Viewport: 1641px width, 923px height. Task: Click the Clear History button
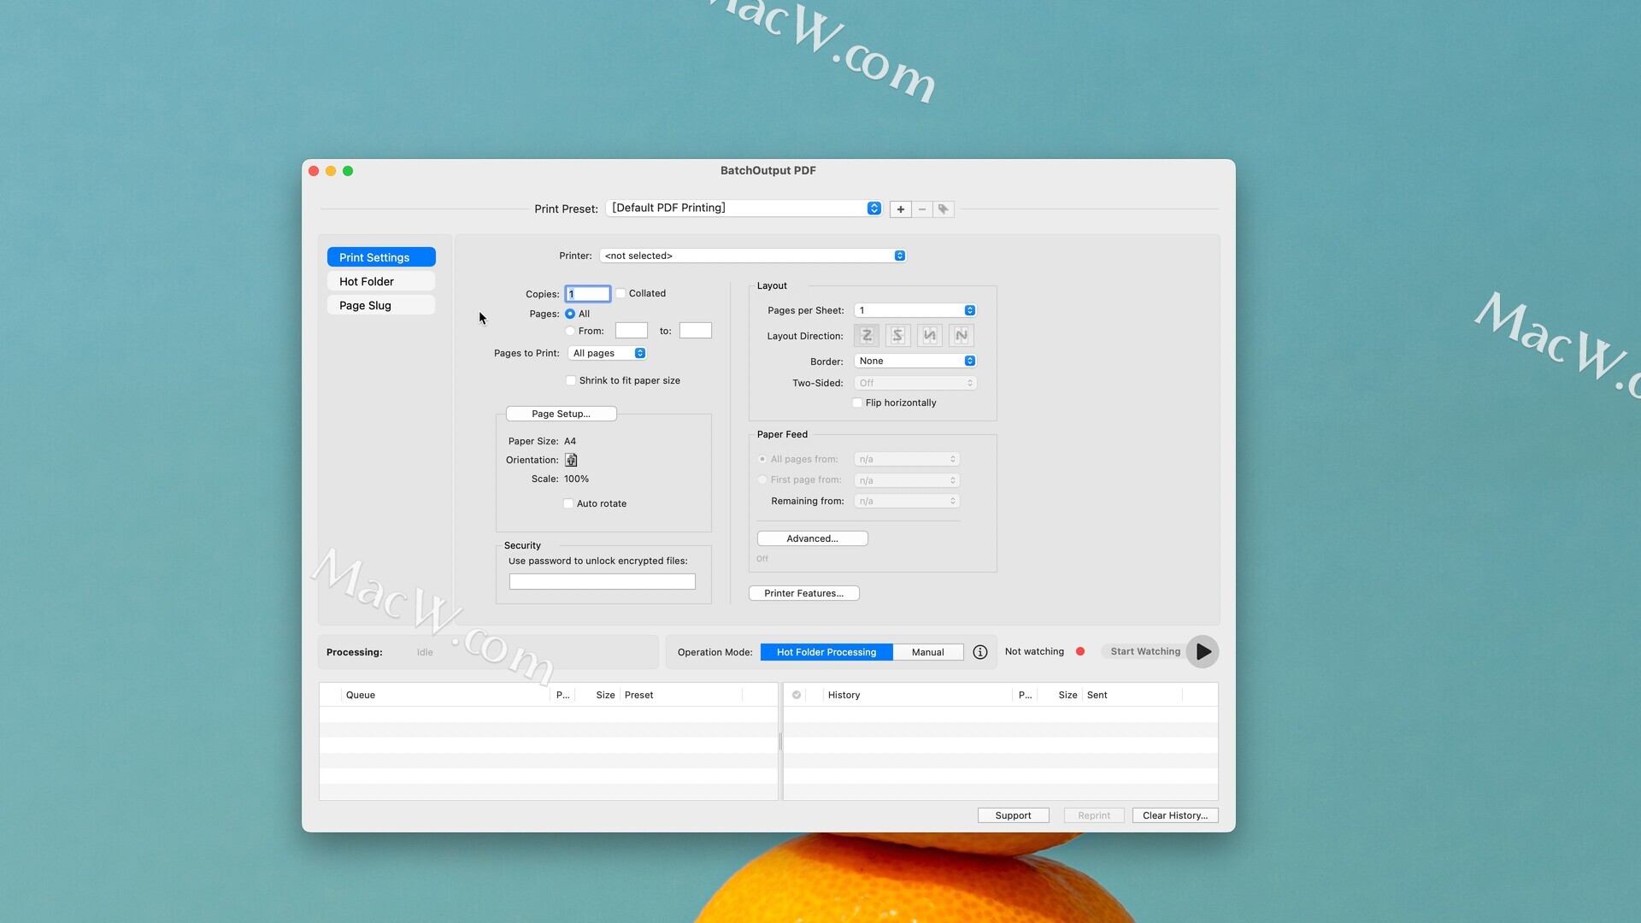1175,815
